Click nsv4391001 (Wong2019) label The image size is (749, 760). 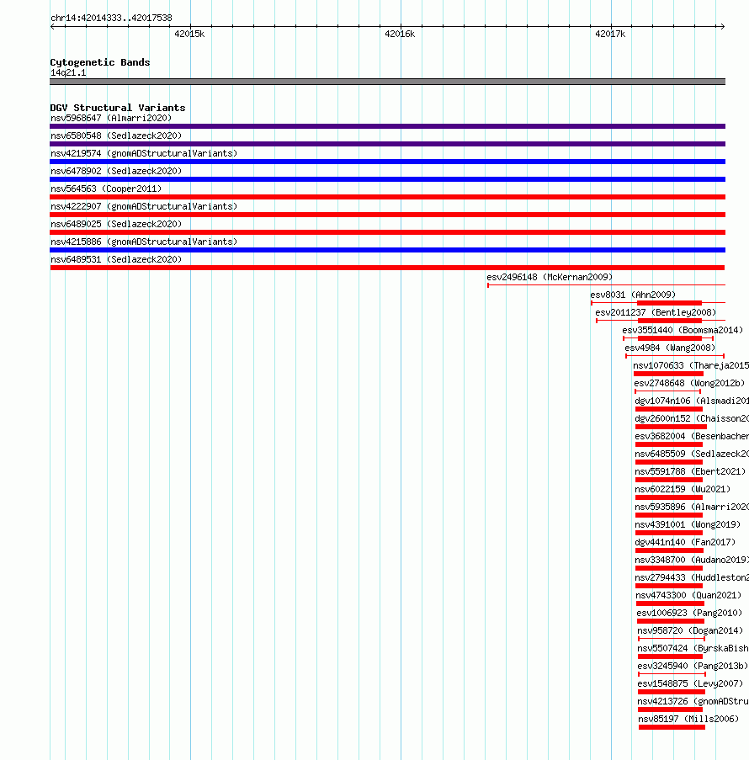tap(688, 525)
